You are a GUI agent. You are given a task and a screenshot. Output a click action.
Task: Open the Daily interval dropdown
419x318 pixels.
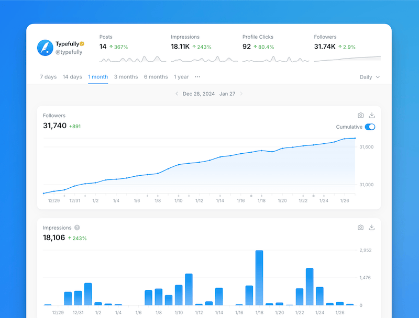(x=369, y=77)
